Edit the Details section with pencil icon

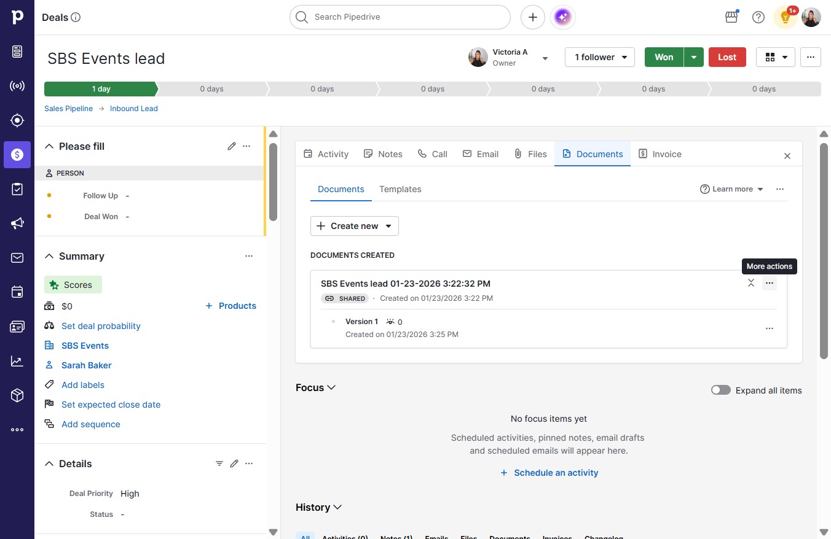[234, 463]
